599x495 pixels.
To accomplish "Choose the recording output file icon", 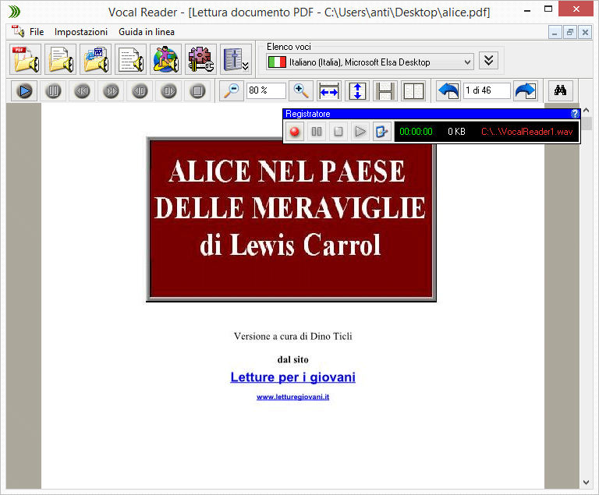I will pyautogui.click(x=381, y=132).
